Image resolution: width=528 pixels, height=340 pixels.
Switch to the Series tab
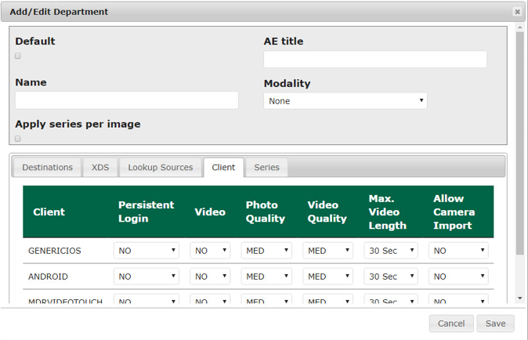click(x=266, y=168)
